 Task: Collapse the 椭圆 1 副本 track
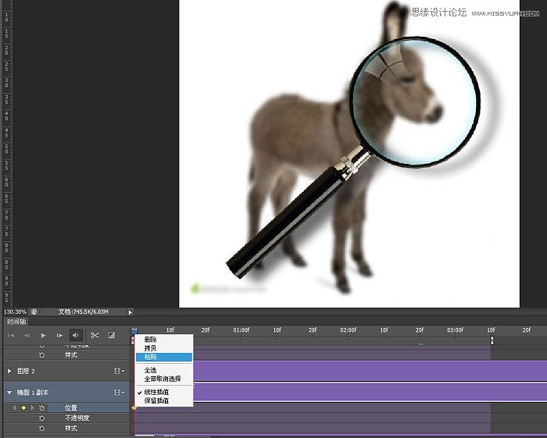(9, 393)
